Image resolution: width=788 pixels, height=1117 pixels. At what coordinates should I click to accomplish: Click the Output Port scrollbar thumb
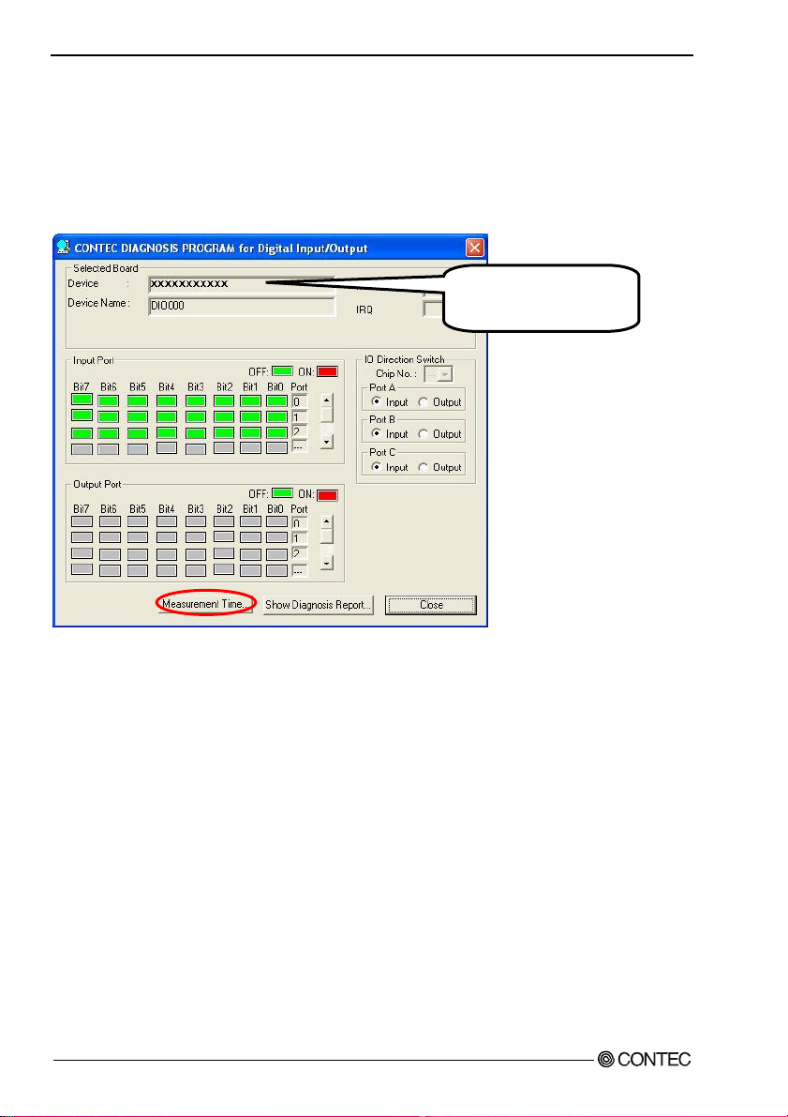[327, 537]
